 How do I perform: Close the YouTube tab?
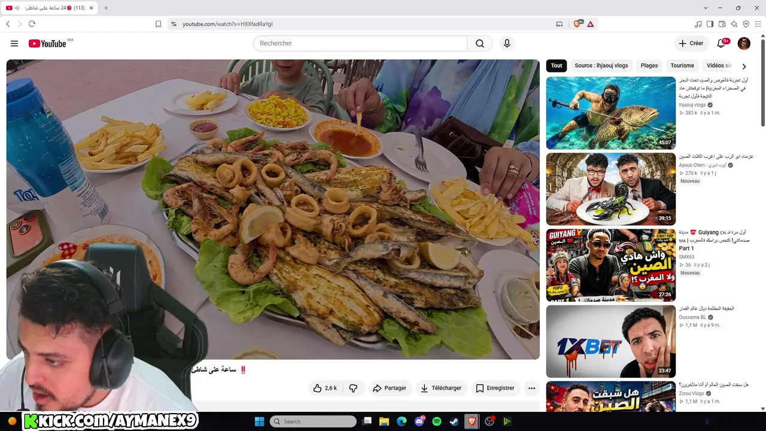[92, 8]
